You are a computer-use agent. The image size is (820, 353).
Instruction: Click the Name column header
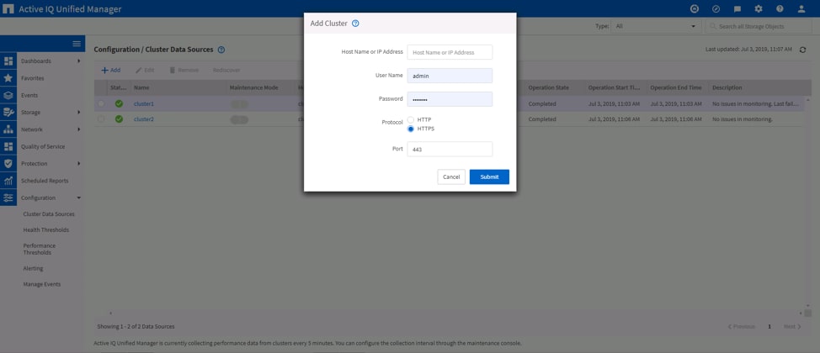point(141,87)
